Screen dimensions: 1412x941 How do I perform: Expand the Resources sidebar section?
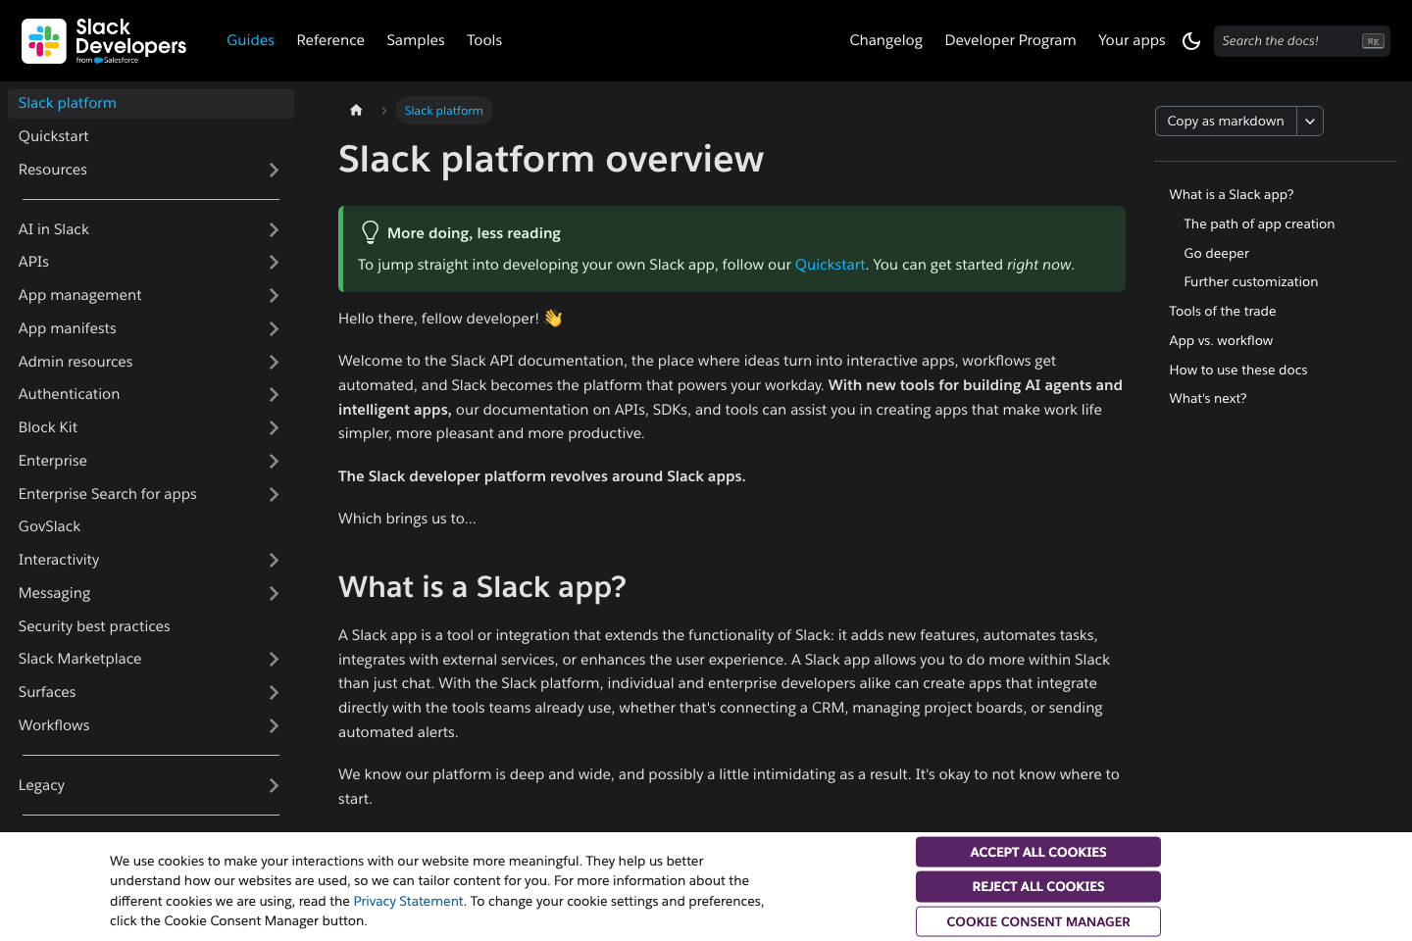pos(273,170)
